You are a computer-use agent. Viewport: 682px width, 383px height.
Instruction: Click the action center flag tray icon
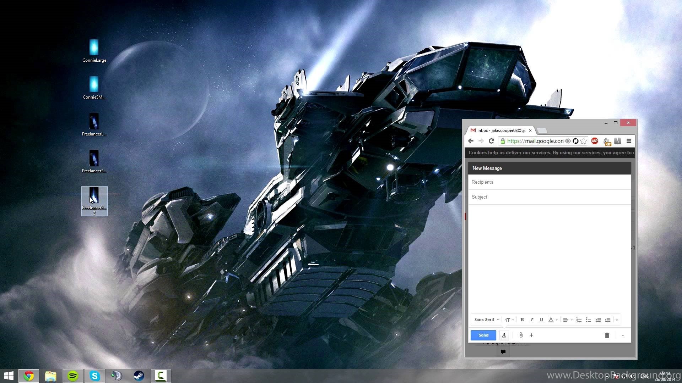pyautogui.click(x=616, y=376)
